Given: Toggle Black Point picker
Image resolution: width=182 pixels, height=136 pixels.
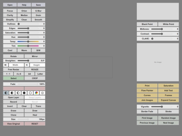Looking at the screenshot, I should (x=147, y=24).
